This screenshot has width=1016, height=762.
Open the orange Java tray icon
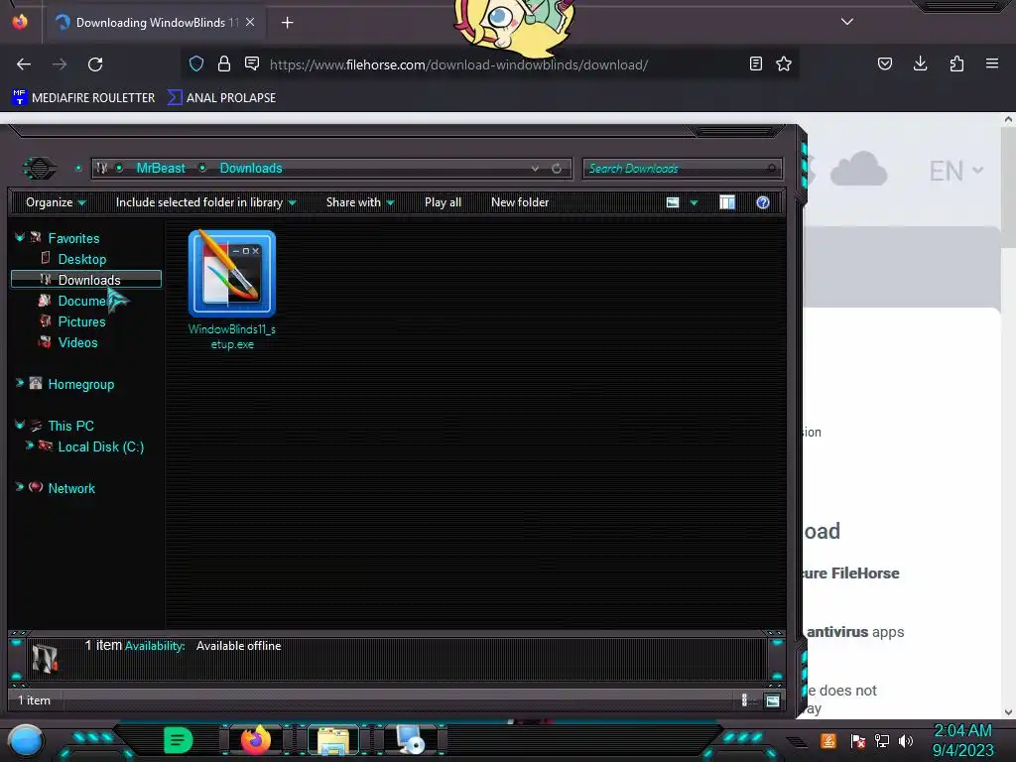828,740
